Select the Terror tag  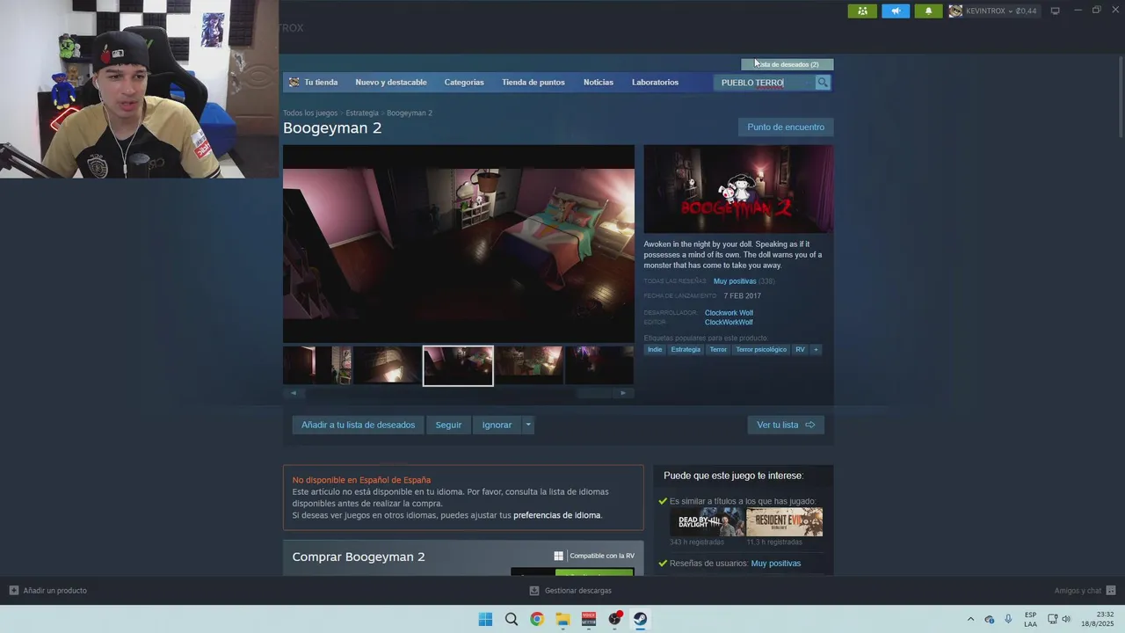[718, 350]
